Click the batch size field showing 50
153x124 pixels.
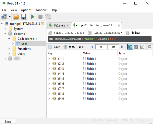(x=113, y=47)
